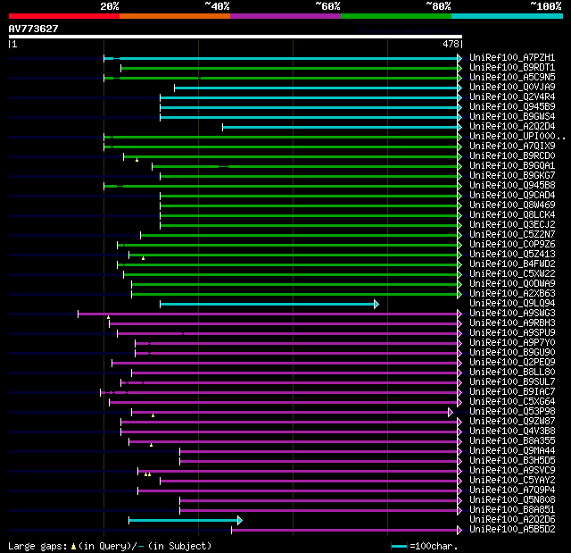Click the UniRef100_A7PZH1 hit label
Image resolution: width=571 pixels, height=553 pixels.
pyautogui.click(x=512, y=57)
